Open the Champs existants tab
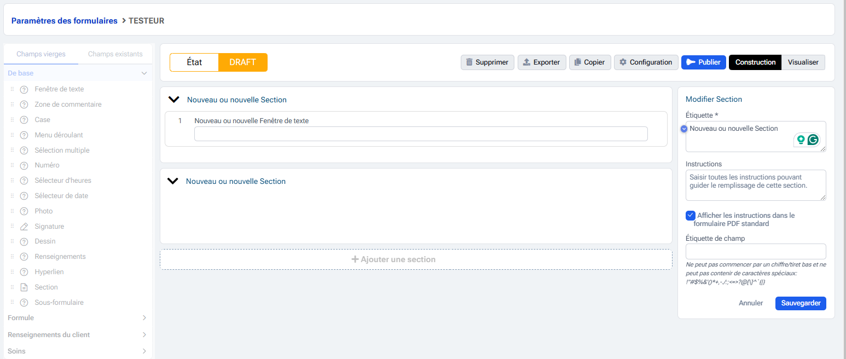 coord(115,54)
